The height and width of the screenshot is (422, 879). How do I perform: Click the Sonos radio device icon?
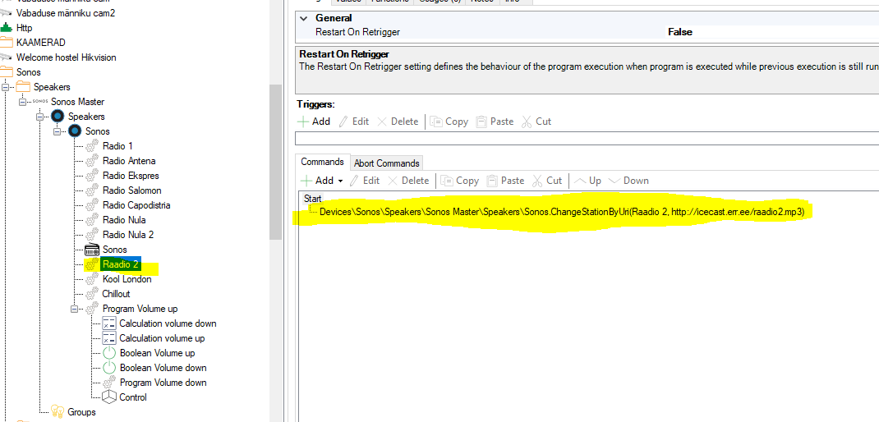92,250
